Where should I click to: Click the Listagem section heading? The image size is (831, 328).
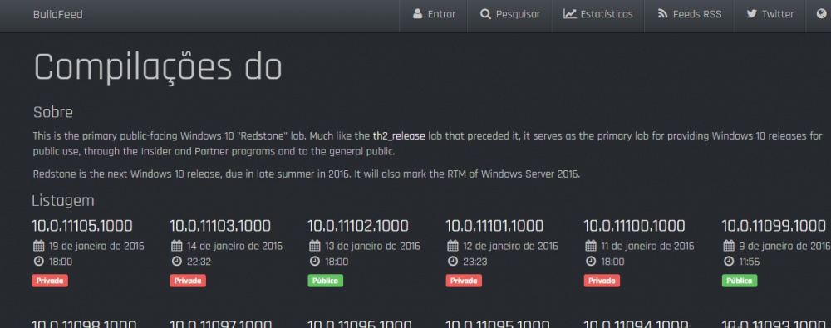pos(63,201)
